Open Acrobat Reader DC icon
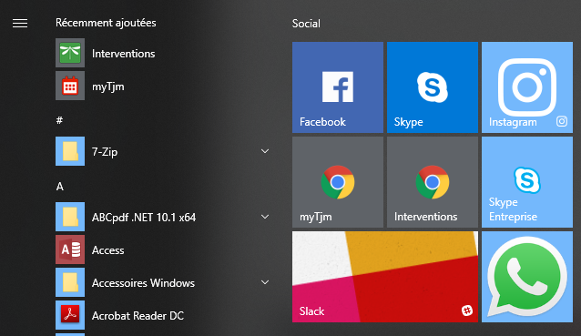This screenshot has height=336, width=581. [70, 315]
